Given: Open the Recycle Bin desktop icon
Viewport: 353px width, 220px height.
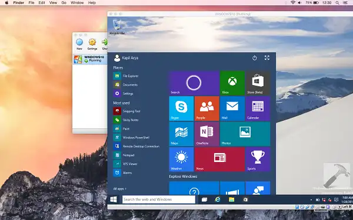Looking at the screenshot, I should (117, 27).
